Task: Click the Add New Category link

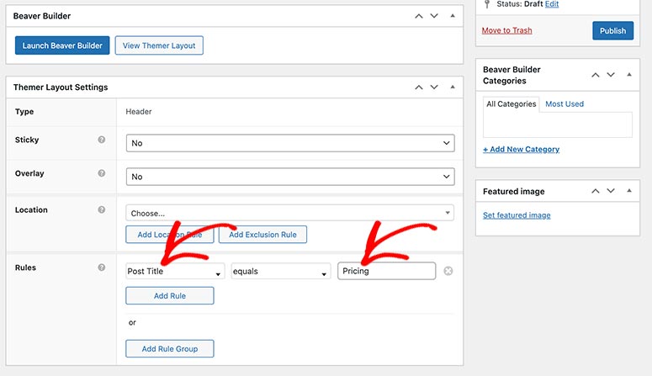Action: coord(521,149)
